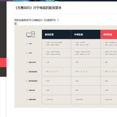The width and height of the screenshot is (117, 117).
Task: Click Intel HD 4000 entry
Action: click(x=53, y=52)
